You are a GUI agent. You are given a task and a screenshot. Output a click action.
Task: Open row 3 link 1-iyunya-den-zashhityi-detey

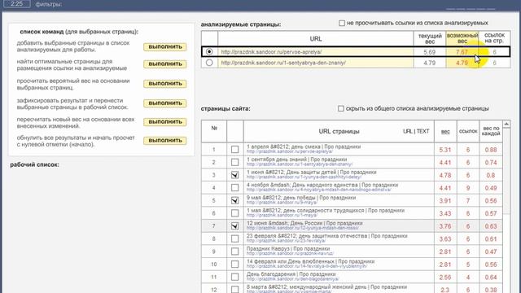point(304,177)
